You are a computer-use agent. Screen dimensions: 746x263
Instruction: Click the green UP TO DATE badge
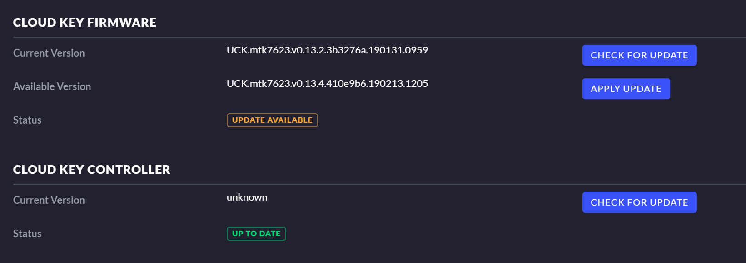[256, 234]
